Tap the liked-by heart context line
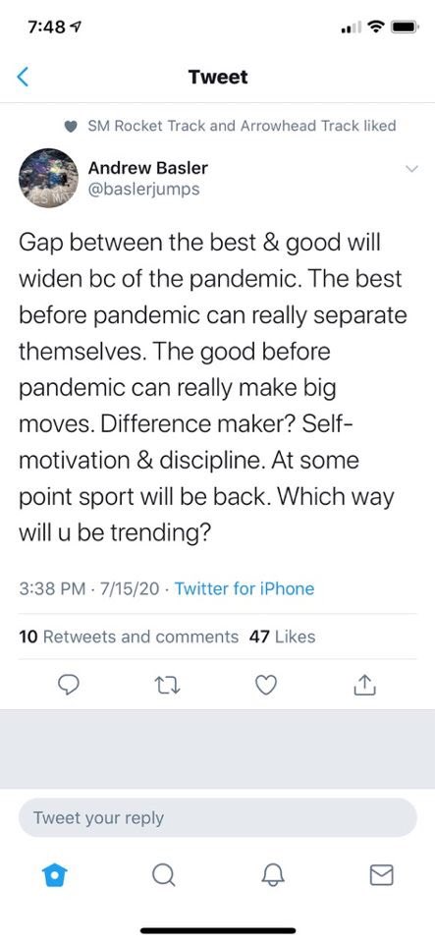 click(230, 126)
